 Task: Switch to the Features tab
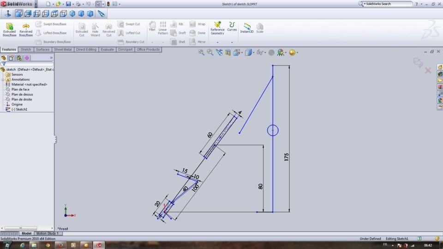point(9,49)
